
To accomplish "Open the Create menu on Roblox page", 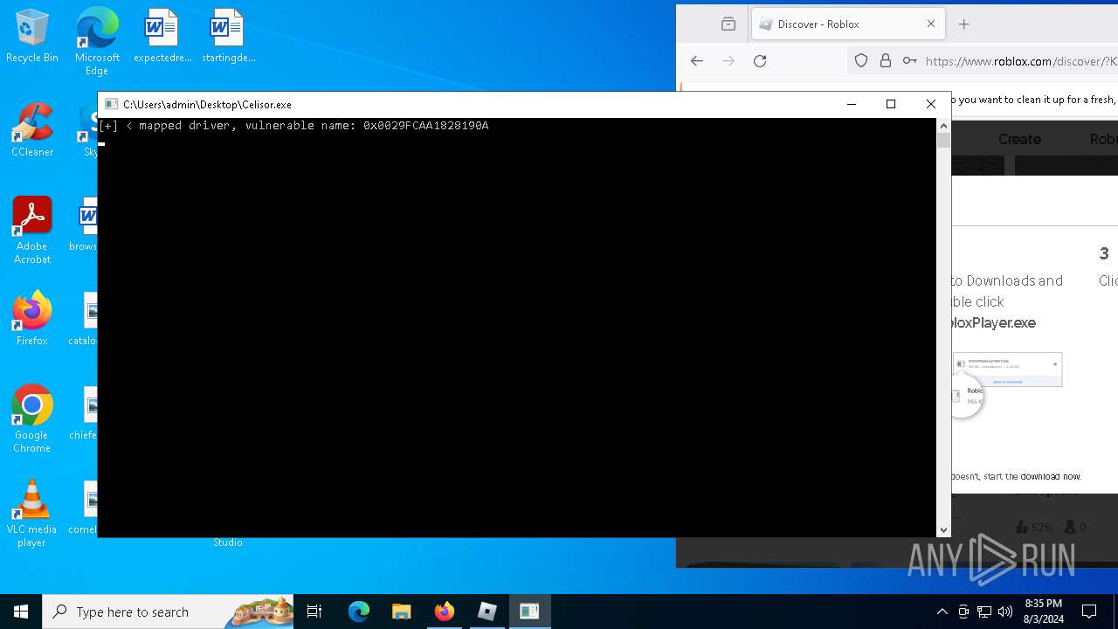I will tap(1019, 139).
